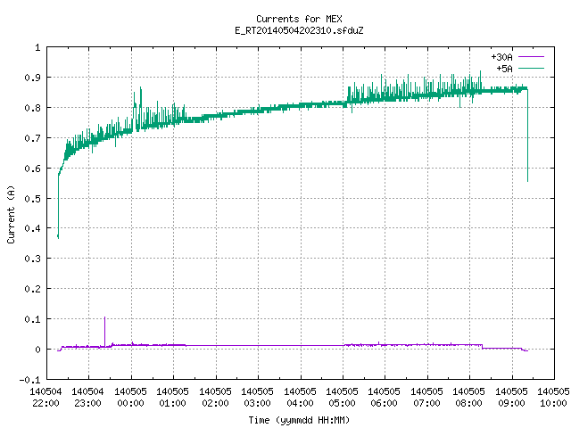
Task: Click the x-axis label 140505 05:00
Action: pos(342,398)
